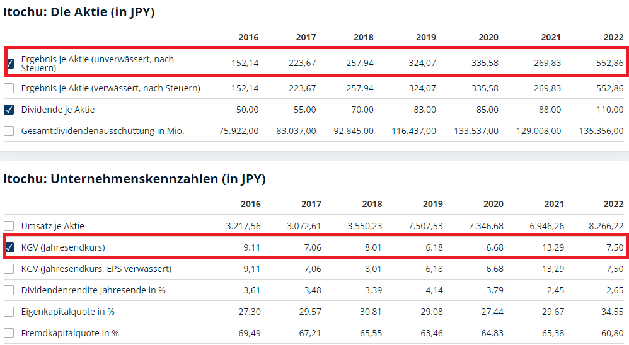The width and height of the screenshot is (629, 345).
Task: Select KGV (Jahresendkurs, EPS verwässert) checkbox
Action: click(x=9, y=269)
